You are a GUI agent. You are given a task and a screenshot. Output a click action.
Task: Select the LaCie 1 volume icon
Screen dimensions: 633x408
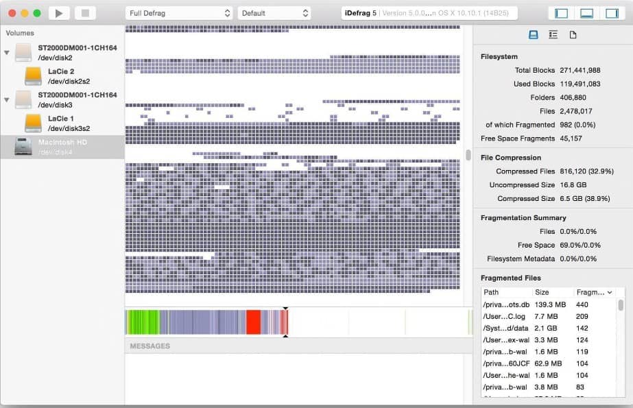pos(33,123)
